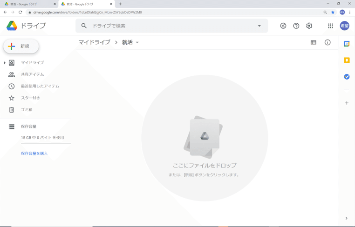The height and width of the screenshot is (227, 355).
Task: Close the second 就活 browser tab
Action: click(111, 4)
